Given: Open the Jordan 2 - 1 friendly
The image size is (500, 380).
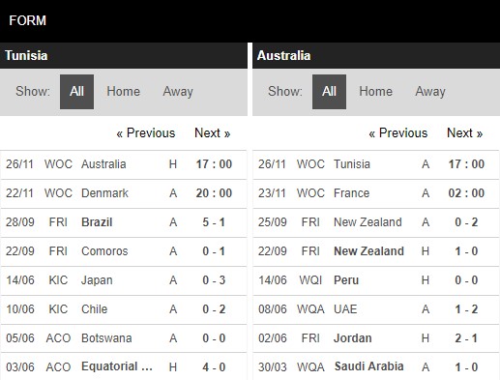Looking at the screenshot, I should click(x=376, y=338).
